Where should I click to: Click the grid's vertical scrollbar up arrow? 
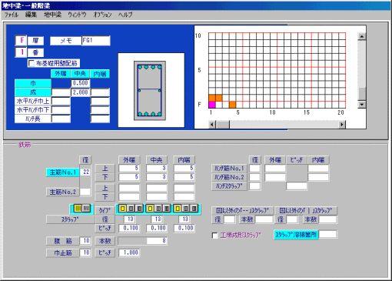click(361, 36)
